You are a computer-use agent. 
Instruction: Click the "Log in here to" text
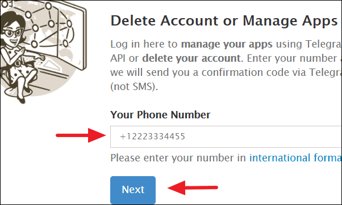pyautogui.click(x=144, y=44)
